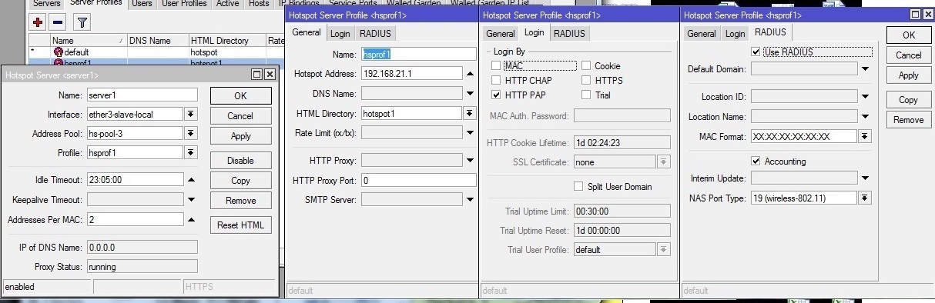The image size is (935, 303).
Task: Close the Hotspot Server server1 dialog
Action: tap(270, 75)
